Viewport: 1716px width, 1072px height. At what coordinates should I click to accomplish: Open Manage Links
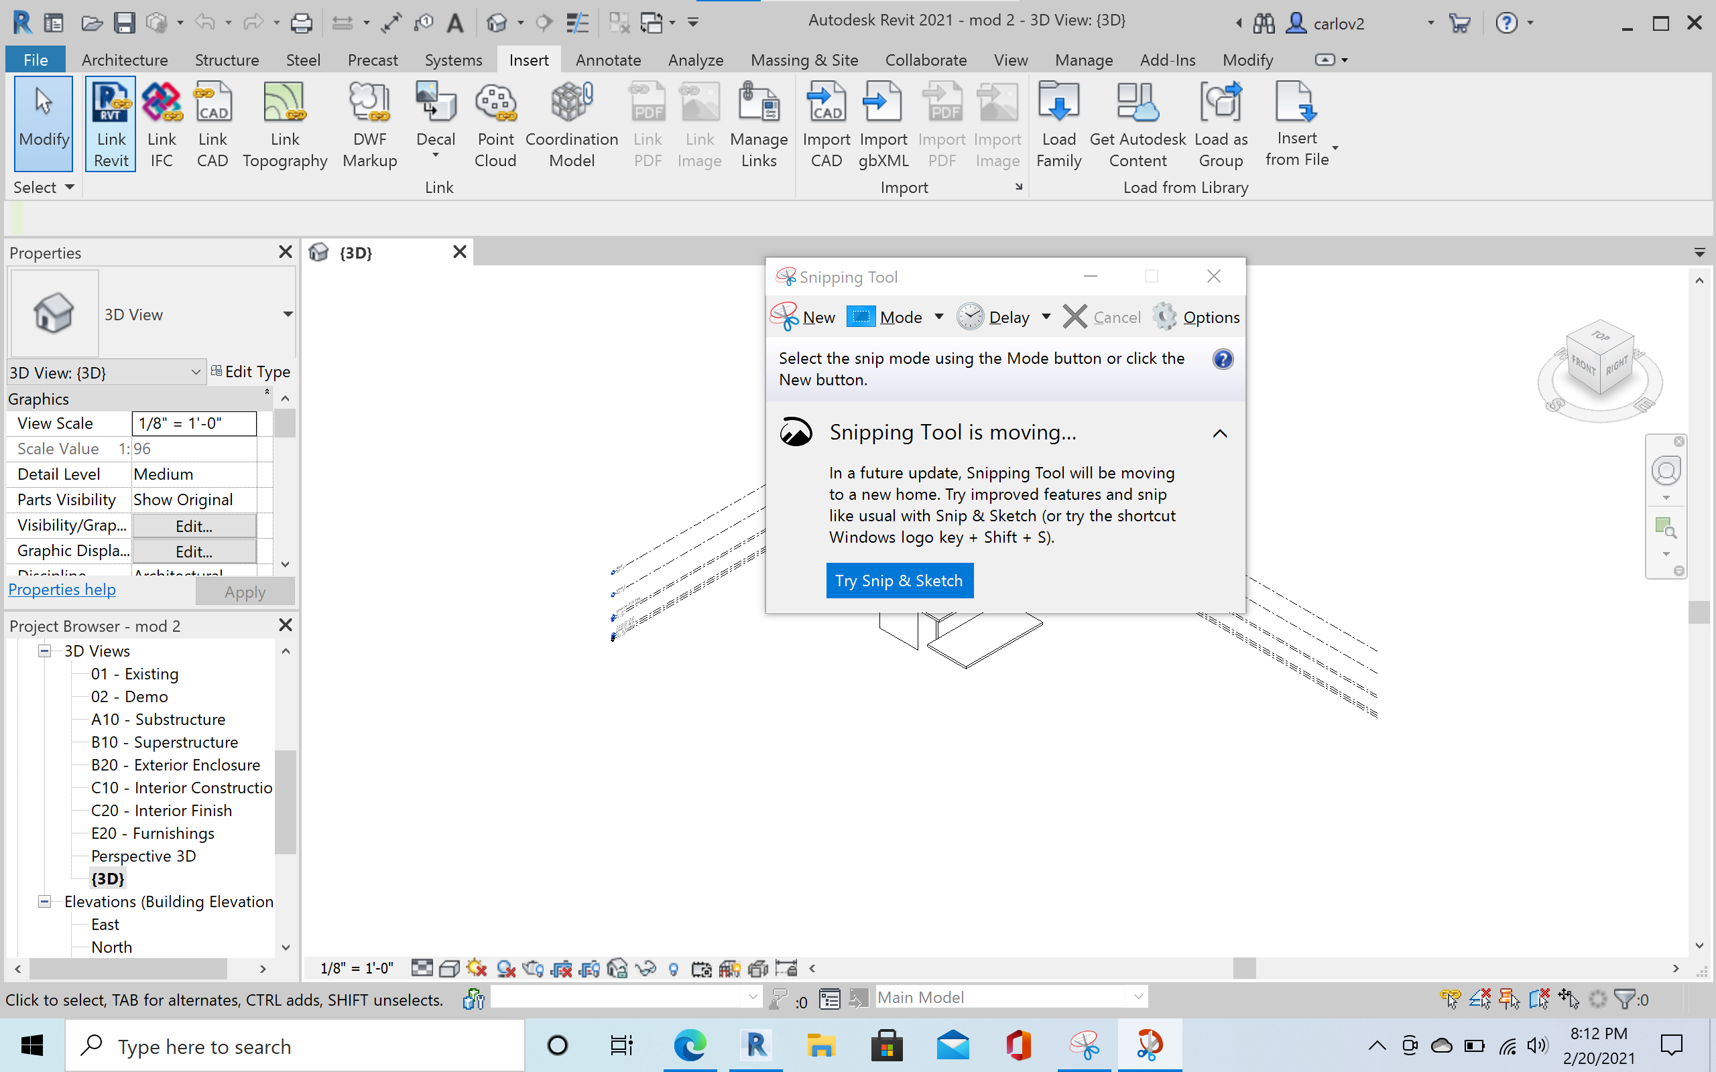758,124
